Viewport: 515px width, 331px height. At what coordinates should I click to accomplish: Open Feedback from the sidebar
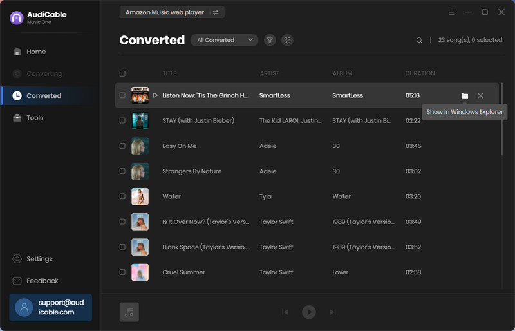pos(35,281)
